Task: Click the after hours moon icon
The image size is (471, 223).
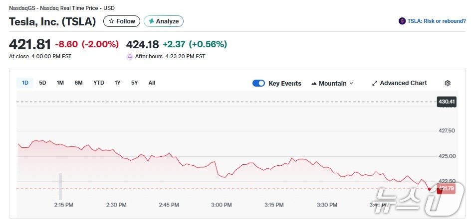Action: (x=130, y=56)
